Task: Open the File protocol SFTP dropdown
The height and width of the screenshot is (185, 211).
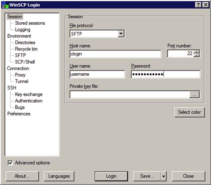Action: click(121, 34)
